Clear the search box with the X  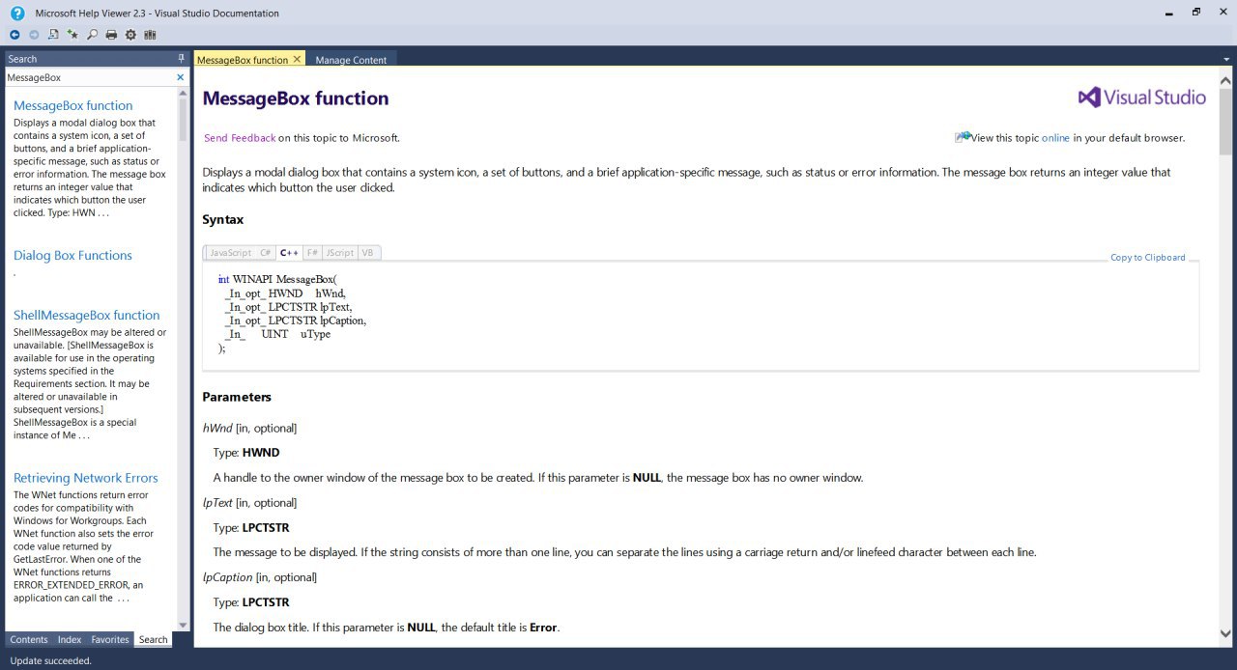[180, 77]
